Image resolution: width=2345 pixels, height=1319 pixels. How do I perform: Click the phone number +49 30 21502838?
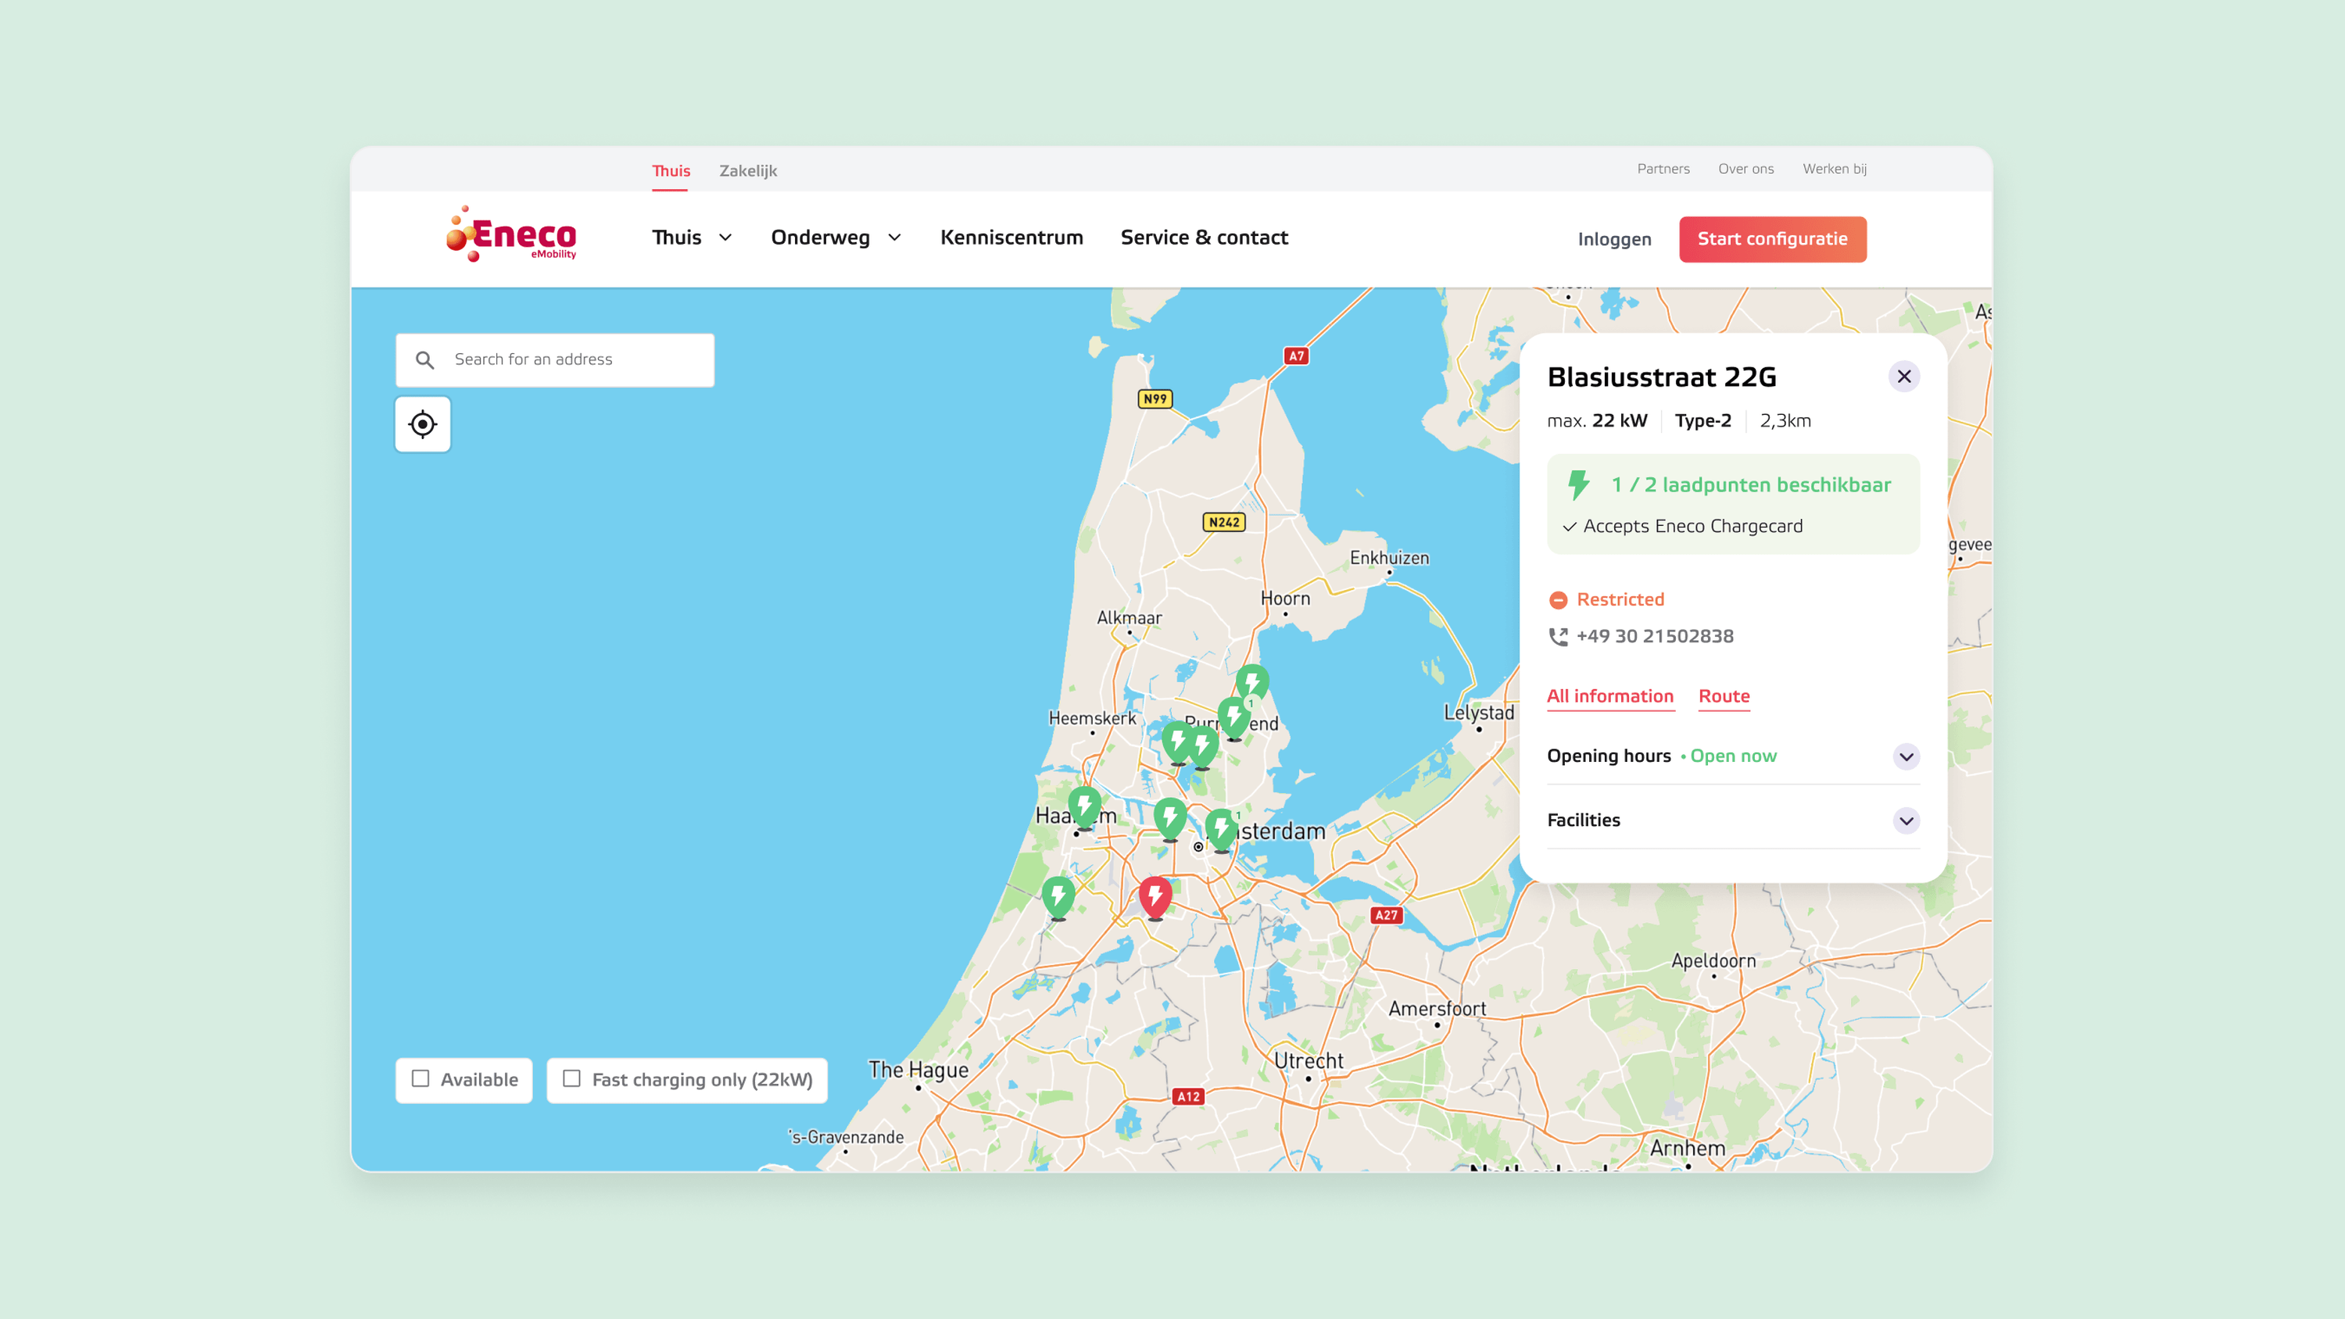point(1654,636)
